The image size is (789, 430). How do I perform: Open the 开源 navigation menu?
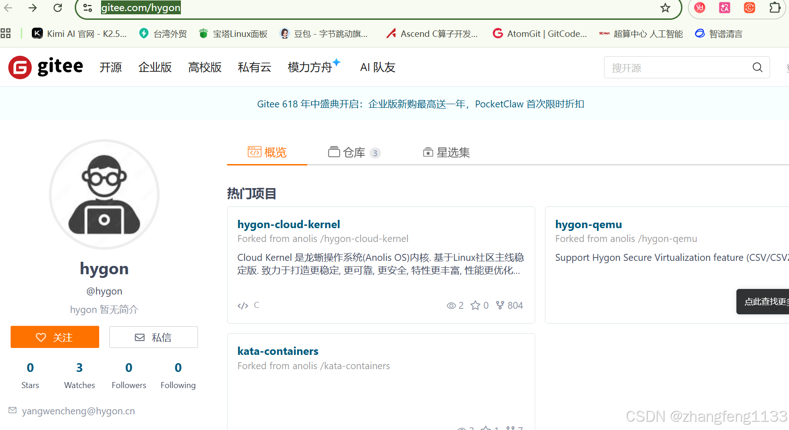[111, 67]
